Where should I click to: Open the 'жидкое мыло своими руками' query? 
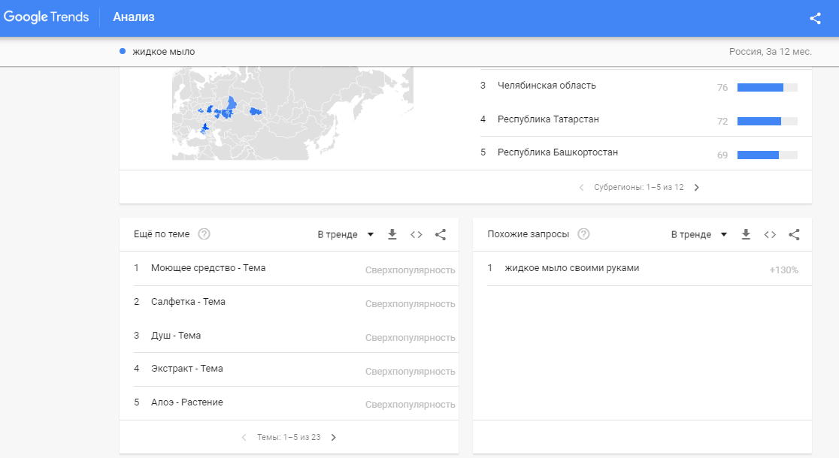(x=571, y=268)
